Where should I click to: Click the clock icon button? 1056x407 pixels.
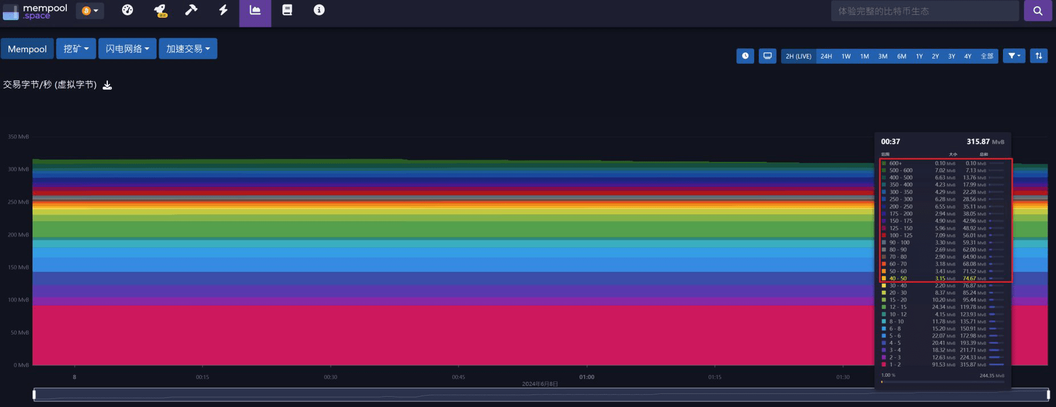point(745,56)
